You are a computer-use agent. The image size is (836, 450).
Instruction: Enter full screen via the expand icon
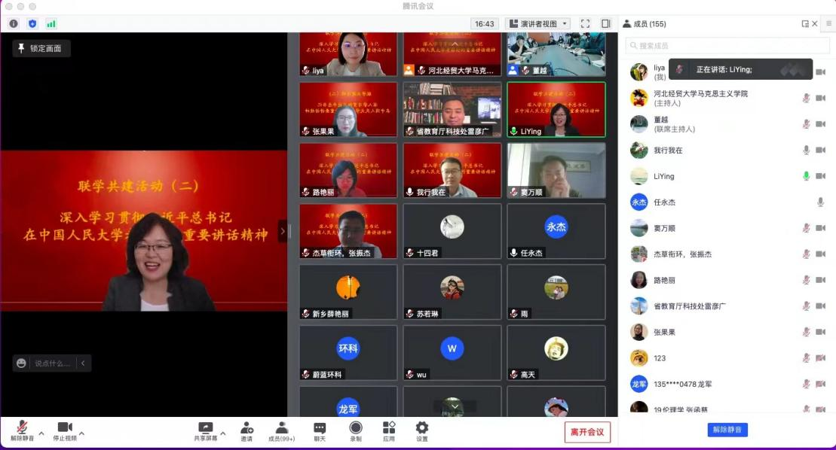(585, 24)
